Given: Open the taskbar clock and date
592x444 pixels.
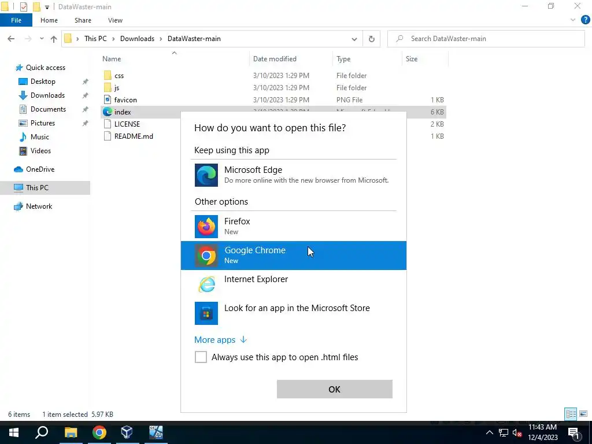Looking at the screenshot, I should point(542,432).
